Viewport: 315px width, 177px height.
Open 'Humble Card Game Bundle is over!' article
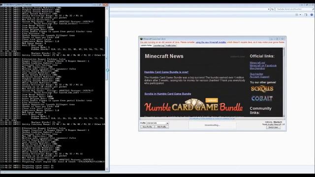point(166,72)
